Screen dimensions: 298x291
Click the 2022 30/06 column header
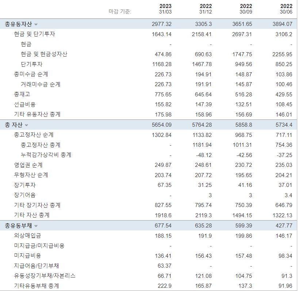[286, 9]
